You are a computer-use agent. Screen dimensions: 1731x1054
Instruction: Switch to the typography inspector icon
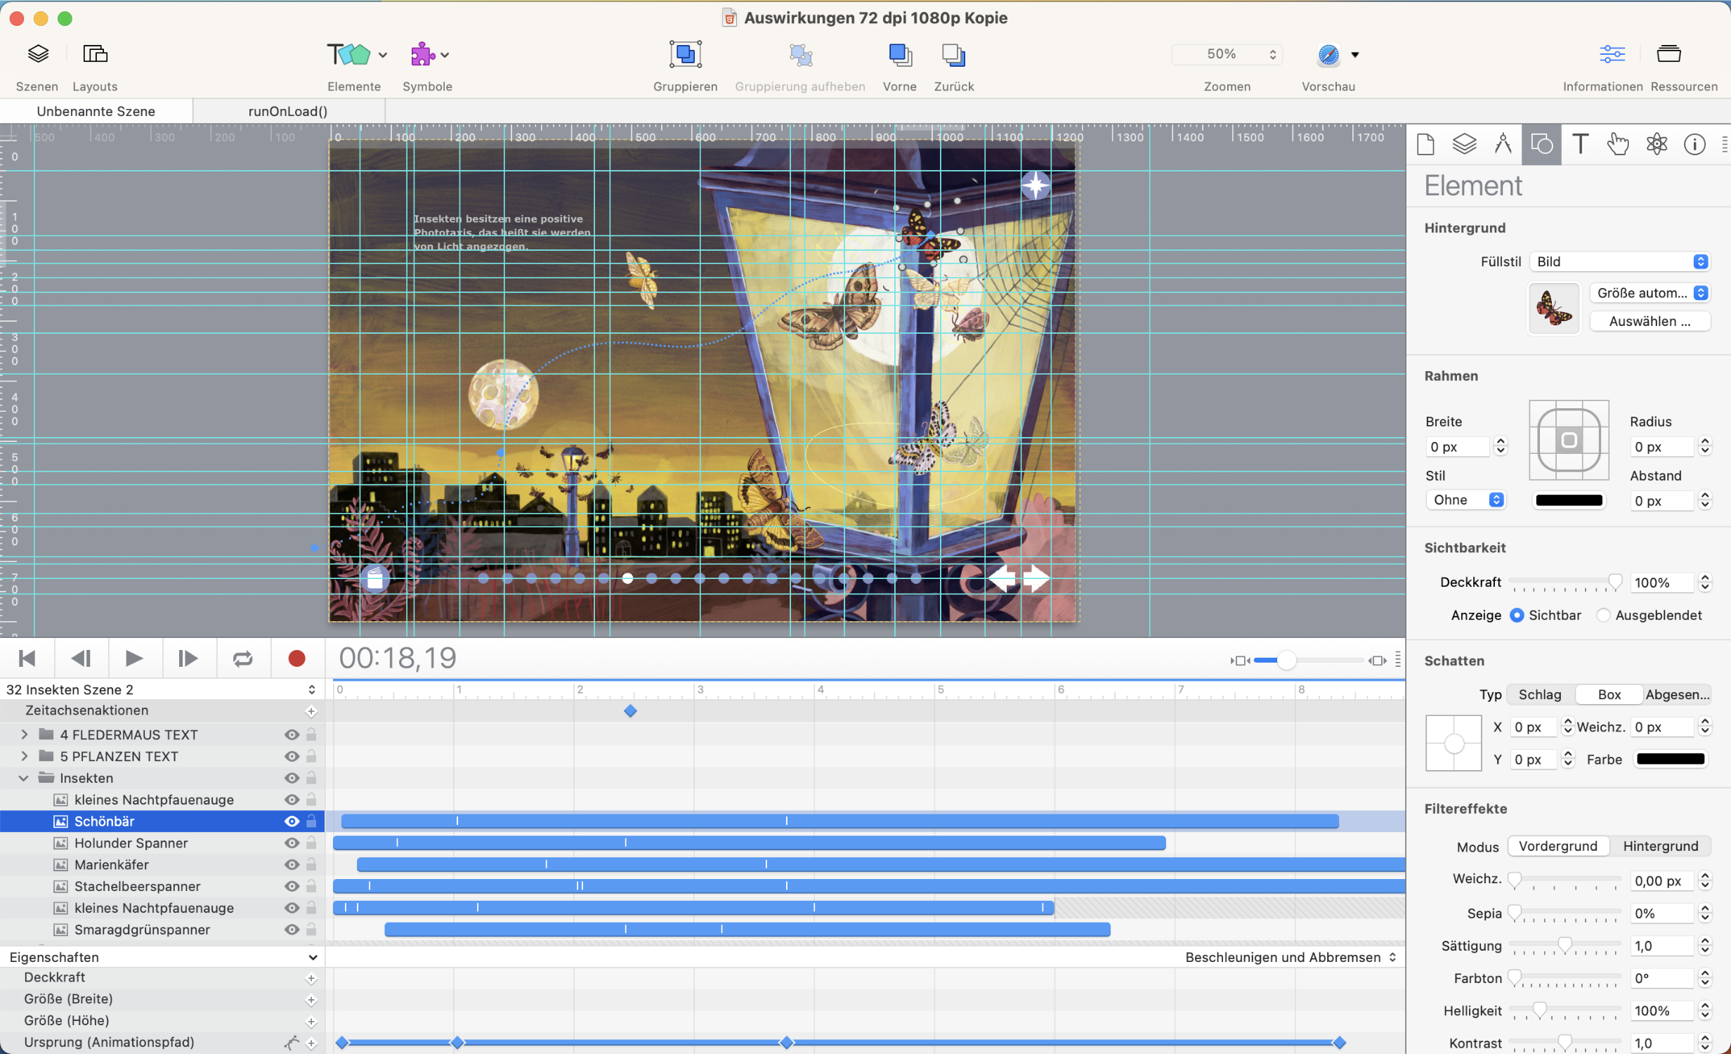tap(1580, 144)
